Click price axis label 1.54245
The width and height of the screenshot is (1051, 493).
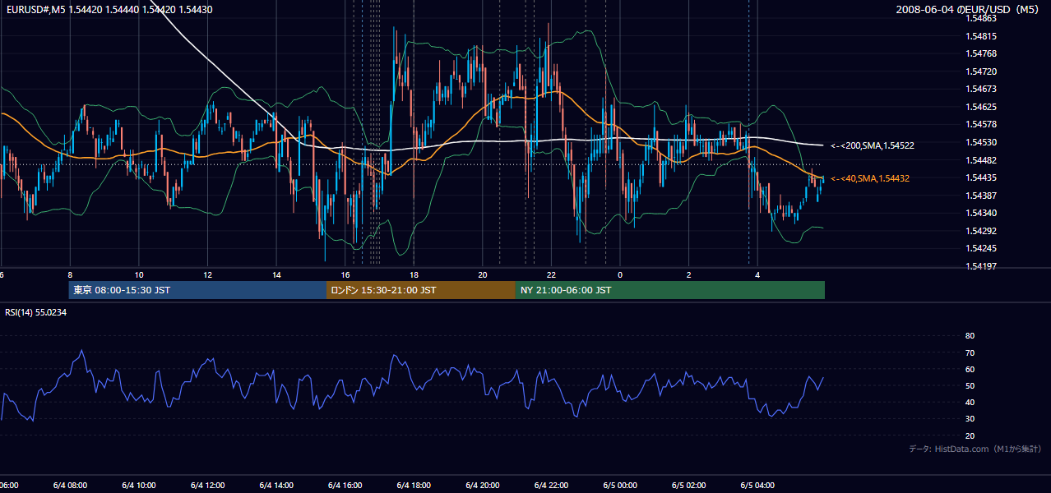point(982,248)
